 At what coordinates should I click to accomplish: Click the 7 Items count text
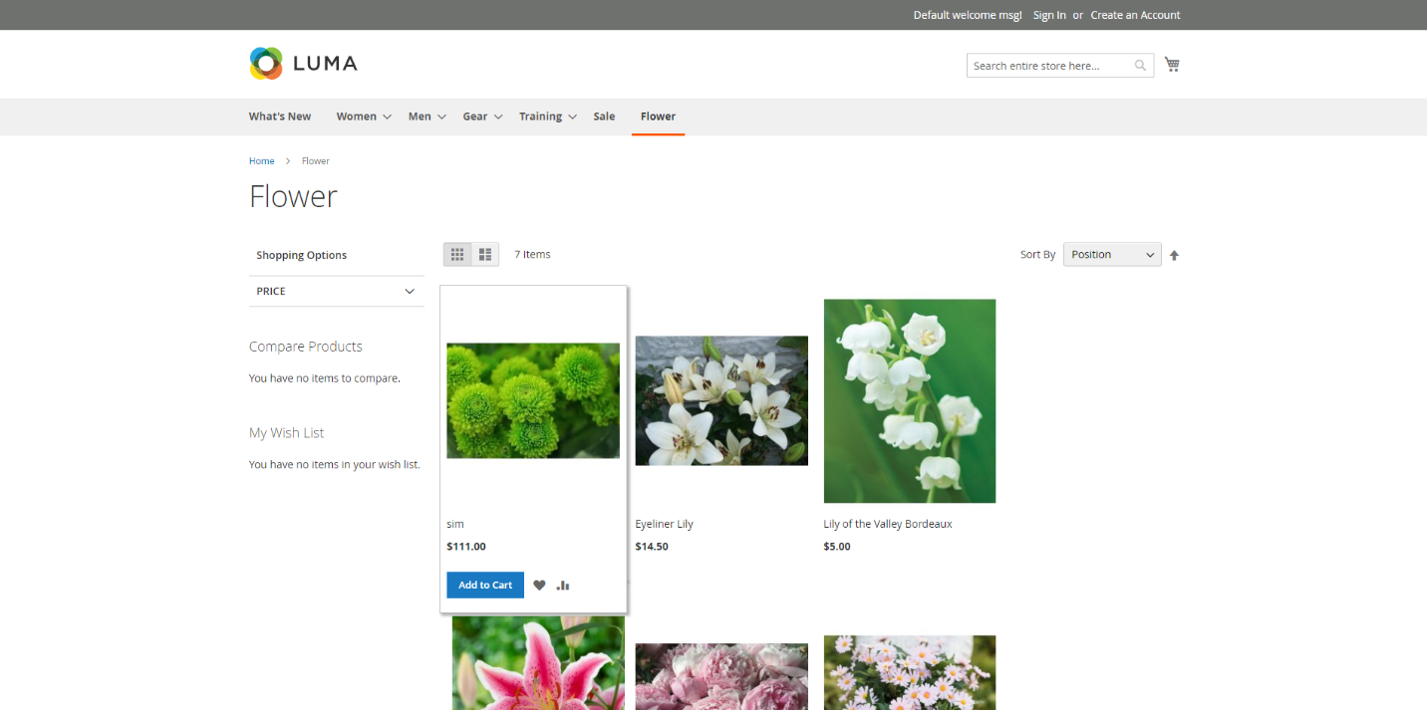(532, 255)
